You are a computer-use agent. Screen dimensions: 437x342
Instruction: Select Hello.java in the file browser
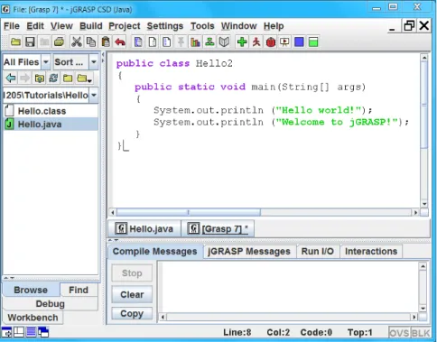click(x=51, y=125)
